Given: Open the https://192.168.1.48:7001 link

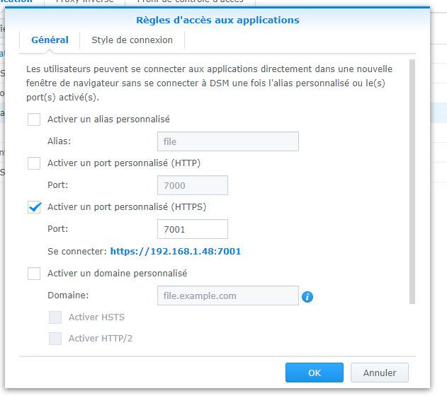Looking at the screenshot, I should (x=176, y=252).
